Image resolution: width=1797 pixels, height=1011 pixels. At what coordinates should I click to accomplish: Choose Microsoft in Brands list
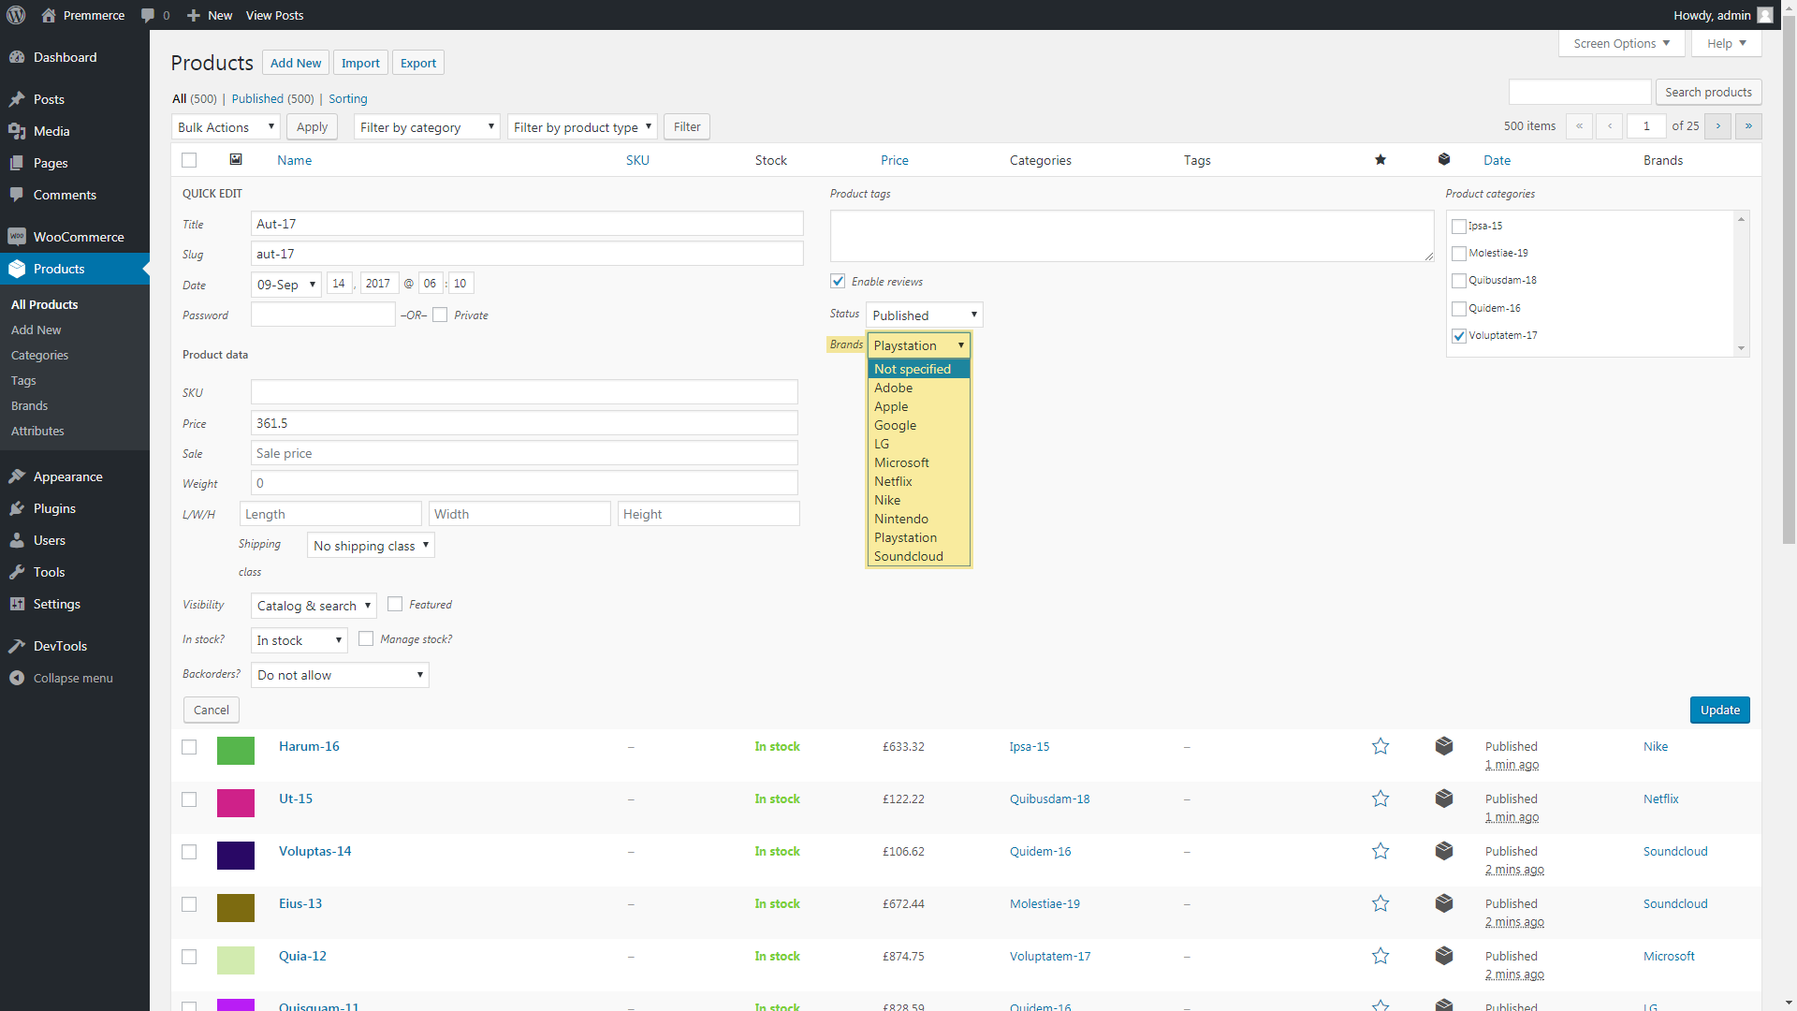pos(919,462)
